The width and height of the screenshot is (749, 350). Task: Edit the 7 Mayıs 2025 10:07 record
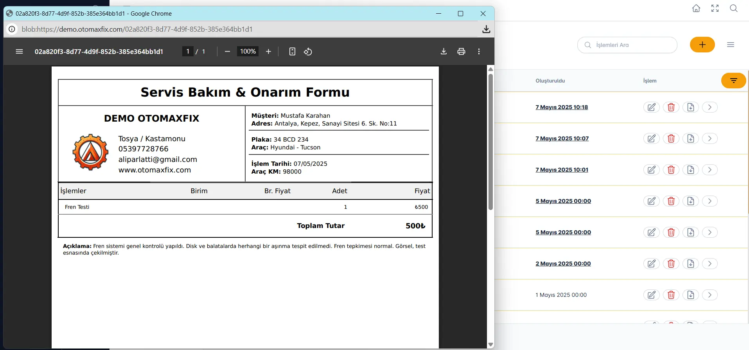click(x=652, y=138)
